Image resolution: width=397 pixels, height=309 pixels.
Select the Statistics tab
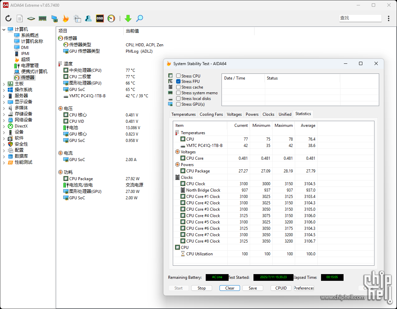[x=303, y=114]
